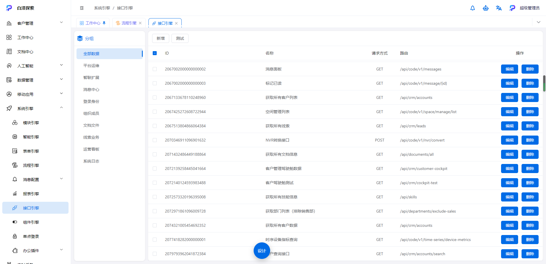Click the 流程引擎 sidebar menu icon
This screenshot has height=264, width=546.
pyautogui.click(x=15, y=165)
